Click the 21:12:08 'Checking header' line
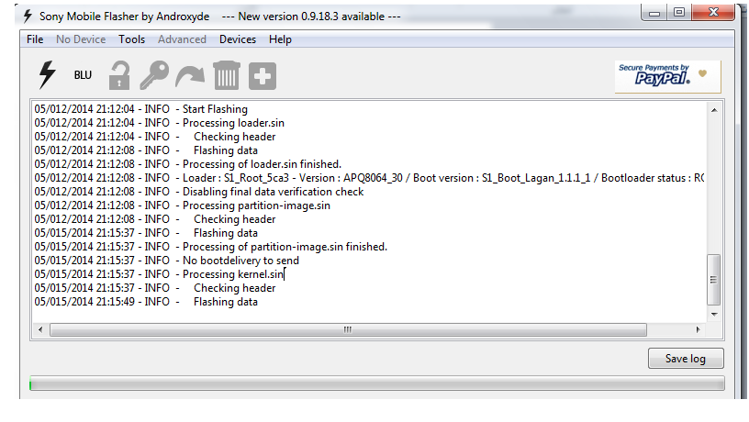This screenshot has height=422, width=749. [x=155, y=219]
